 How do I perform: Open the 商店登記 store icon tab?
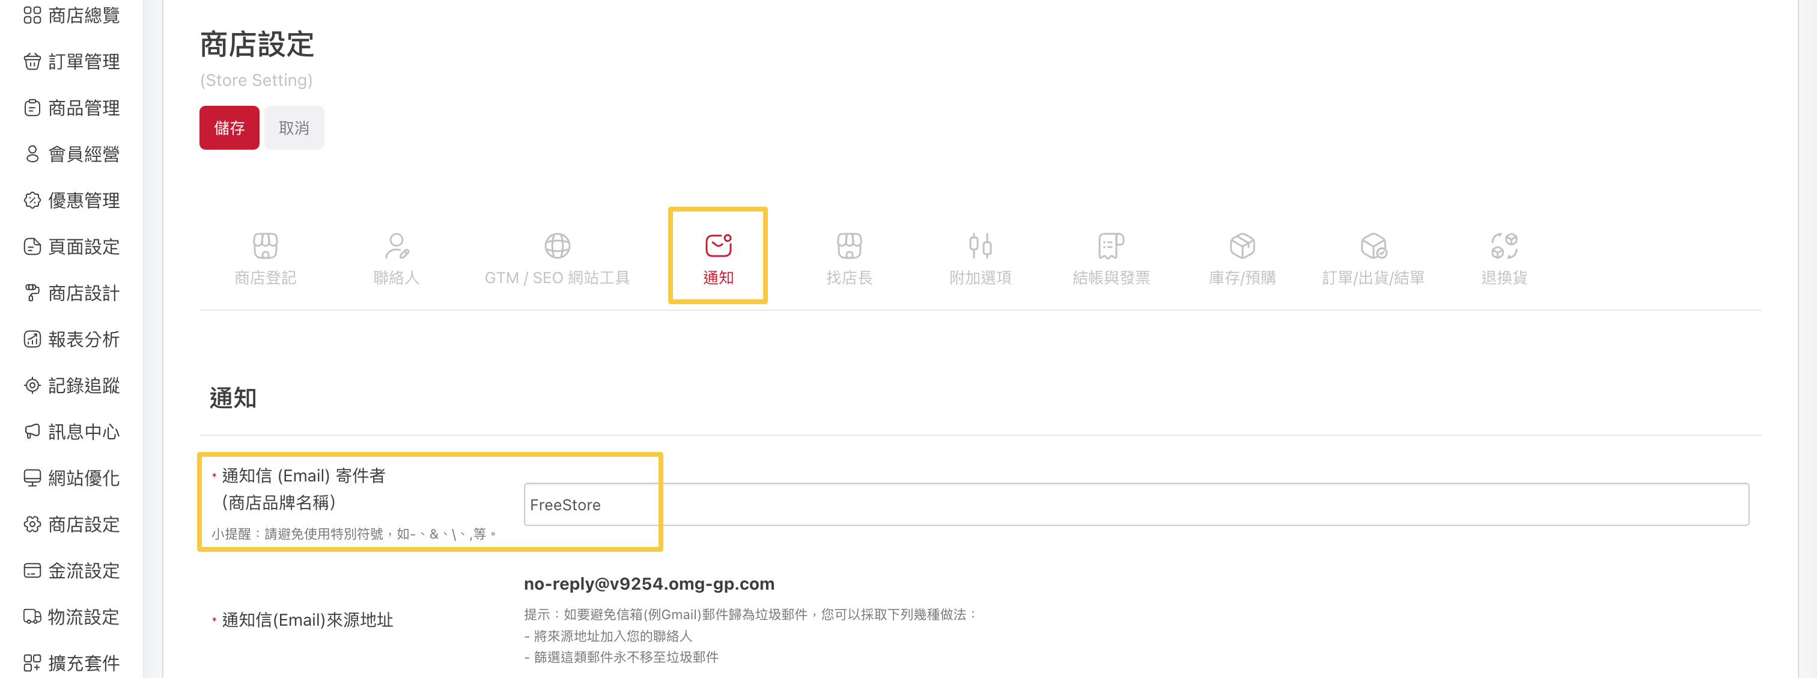click(x=265, y=246)
